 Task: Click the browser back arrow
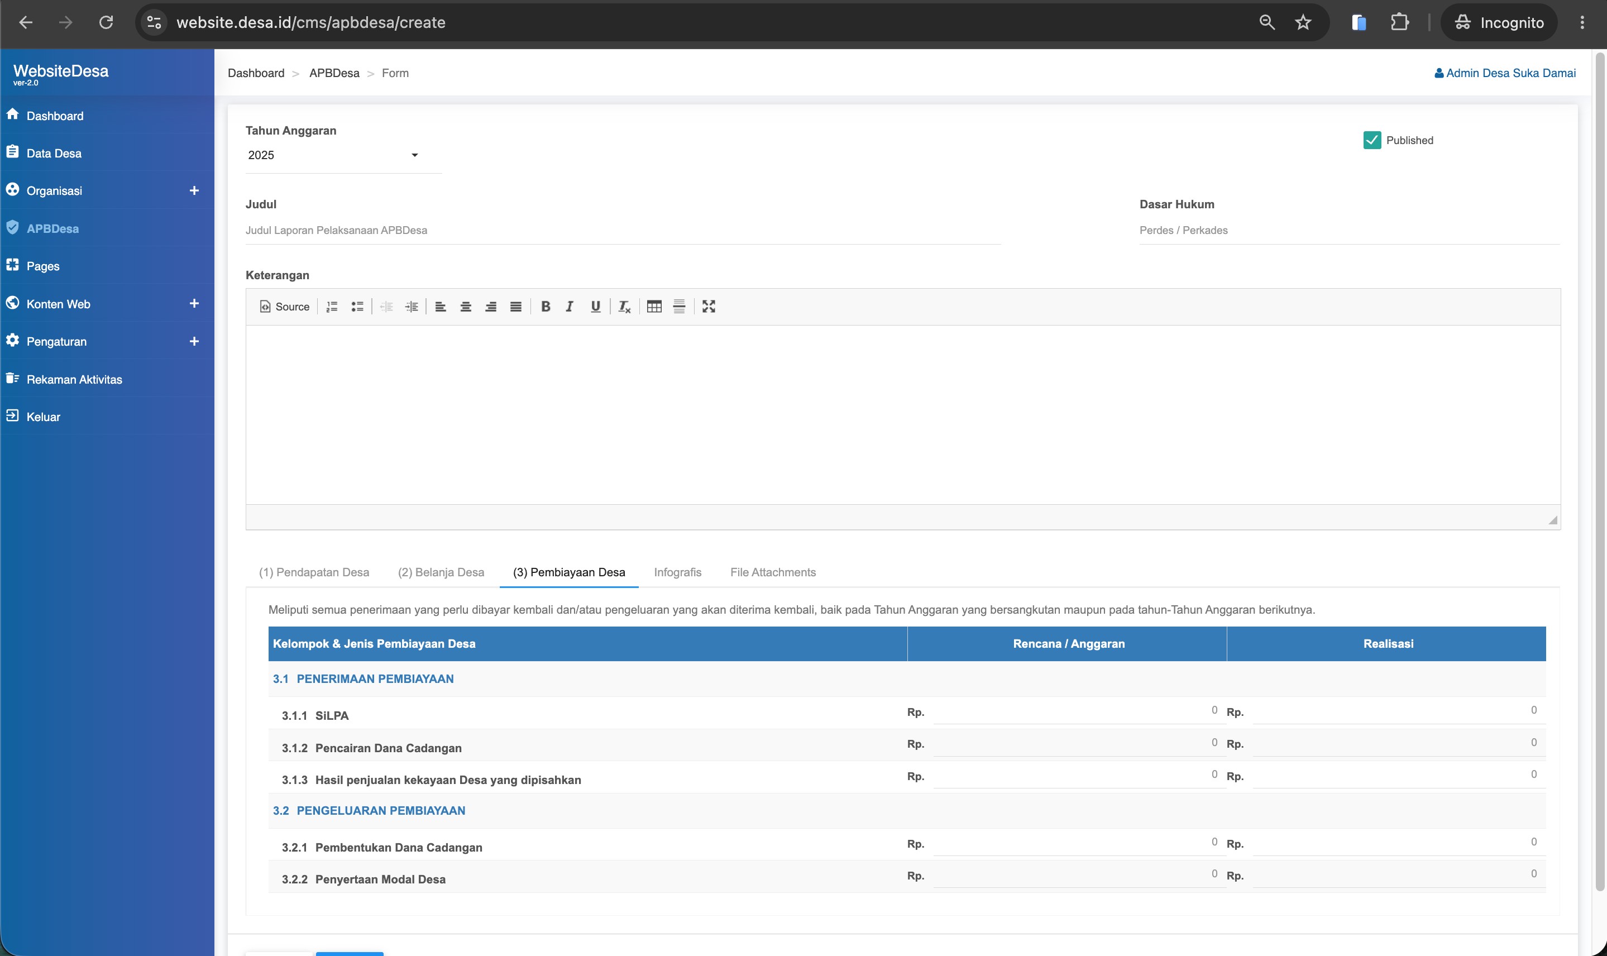click(26, 22)
